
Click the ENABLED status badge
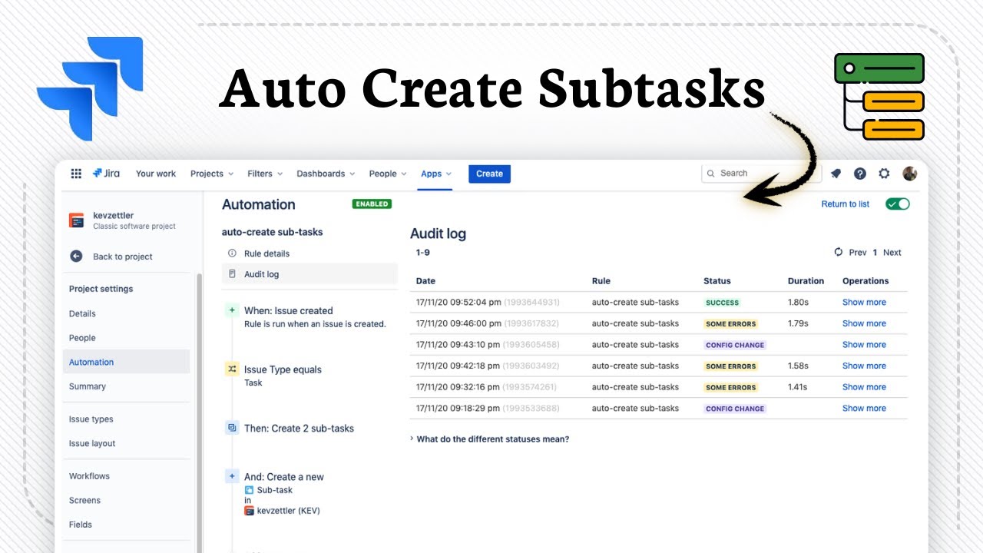click(x=372, y=204)
